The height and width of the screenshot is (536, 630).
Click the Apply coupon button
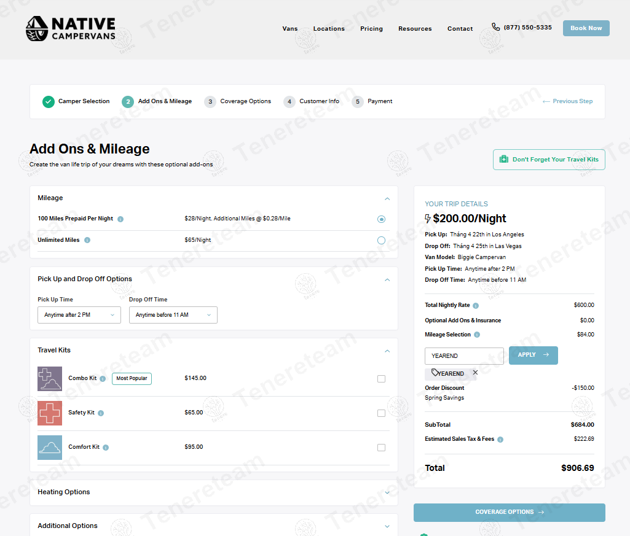pos(533,355)
